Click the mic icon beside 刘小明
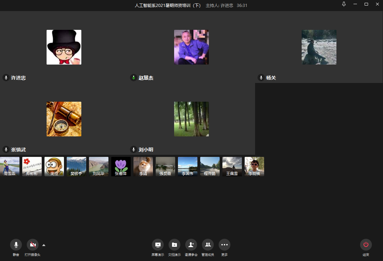 click(x=133, y=150)
